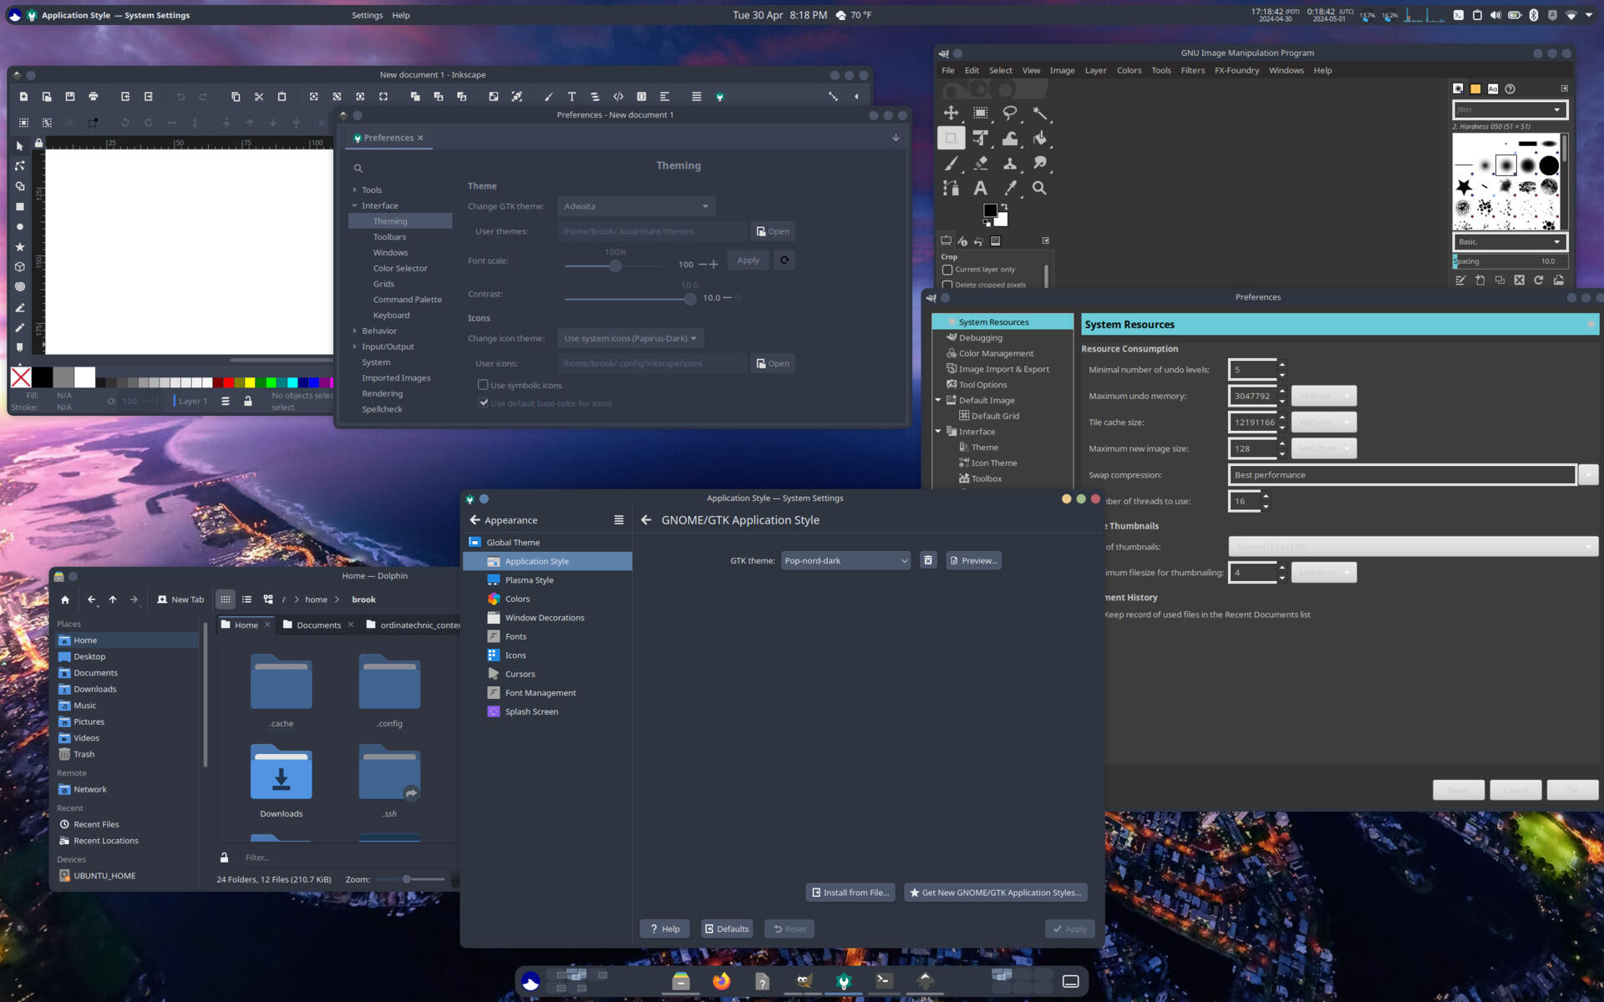Select the Clone stamp tool in GIMP

[x=1010, y=163]
